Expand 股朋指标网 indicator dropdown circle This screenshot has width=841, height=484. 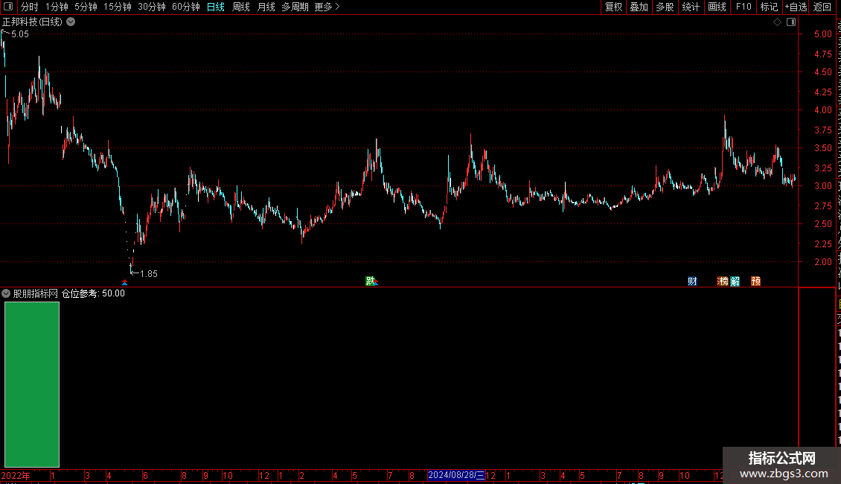(x=6, y=293)
